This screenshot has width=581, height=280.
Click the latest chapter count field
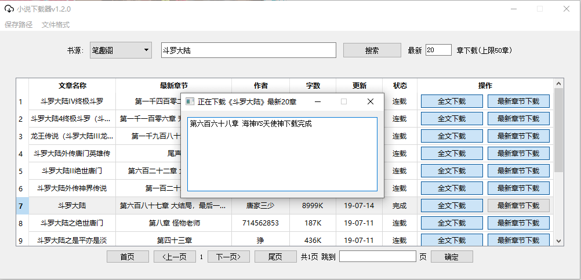point(438,50)
